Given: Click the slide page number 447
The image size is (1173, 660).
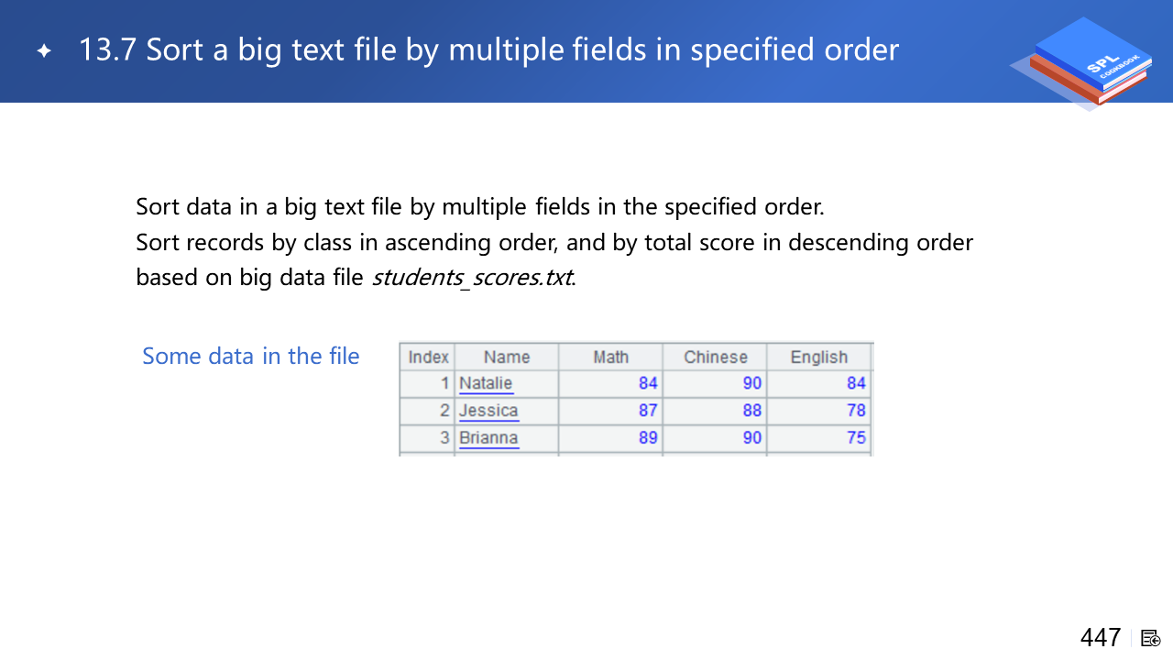Looking at the screenshot, I should click(x=1100, y=637).
